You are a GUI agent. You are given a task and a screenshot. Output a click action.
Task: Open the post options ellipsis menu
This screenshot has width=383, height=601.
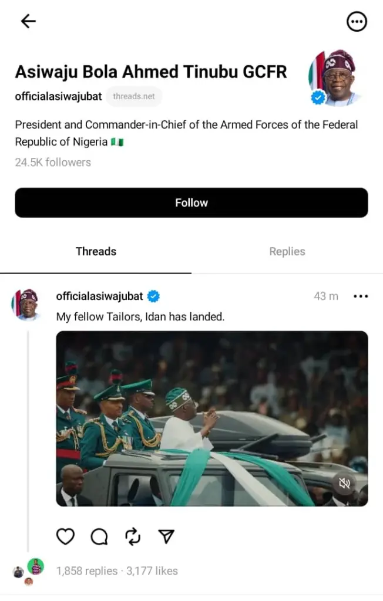click(361, 296)
